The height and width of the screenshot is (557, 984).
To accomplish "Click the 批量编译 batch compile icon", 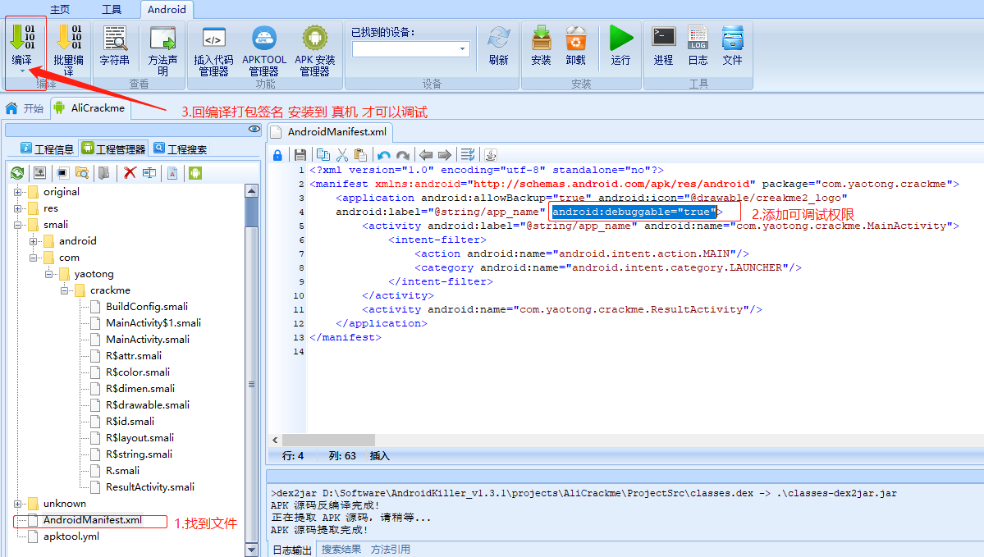I will click(x=68, y=50).
